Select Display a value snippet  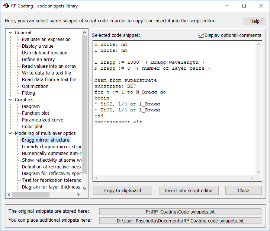[x=38, y=46]
